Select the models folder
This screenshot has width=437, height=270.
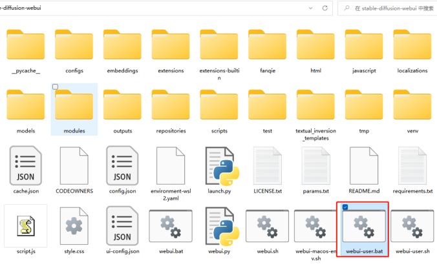[x=26, y=109]
